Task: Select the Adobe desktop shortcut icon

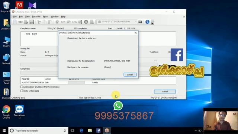Action: point(19,5)
